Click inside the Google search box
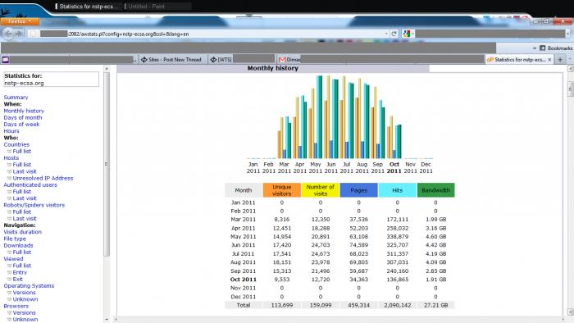 point(490,34)
